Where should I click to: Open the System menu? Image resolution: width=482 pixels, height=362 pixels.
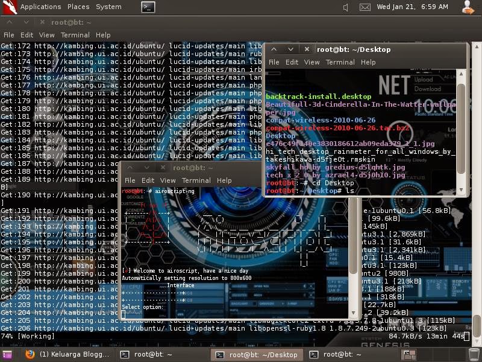108,7
